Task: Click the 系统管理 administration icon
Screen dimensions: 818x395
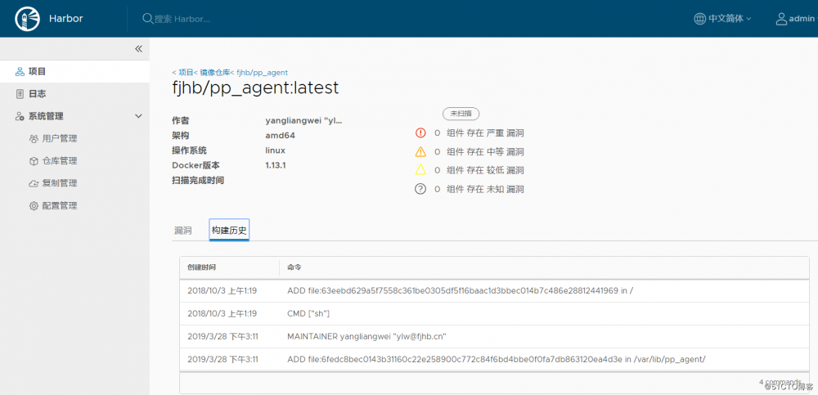Action: 20,116
